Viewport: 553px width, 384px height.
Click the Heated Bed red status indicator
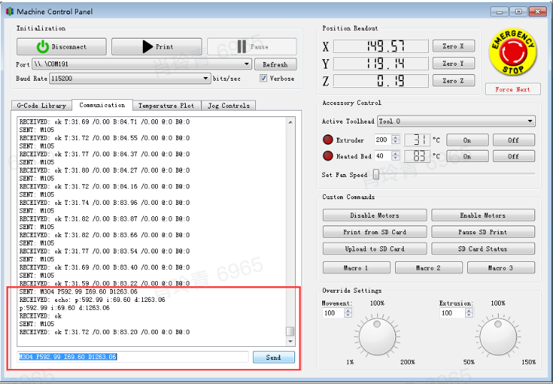tap(328, 156)
